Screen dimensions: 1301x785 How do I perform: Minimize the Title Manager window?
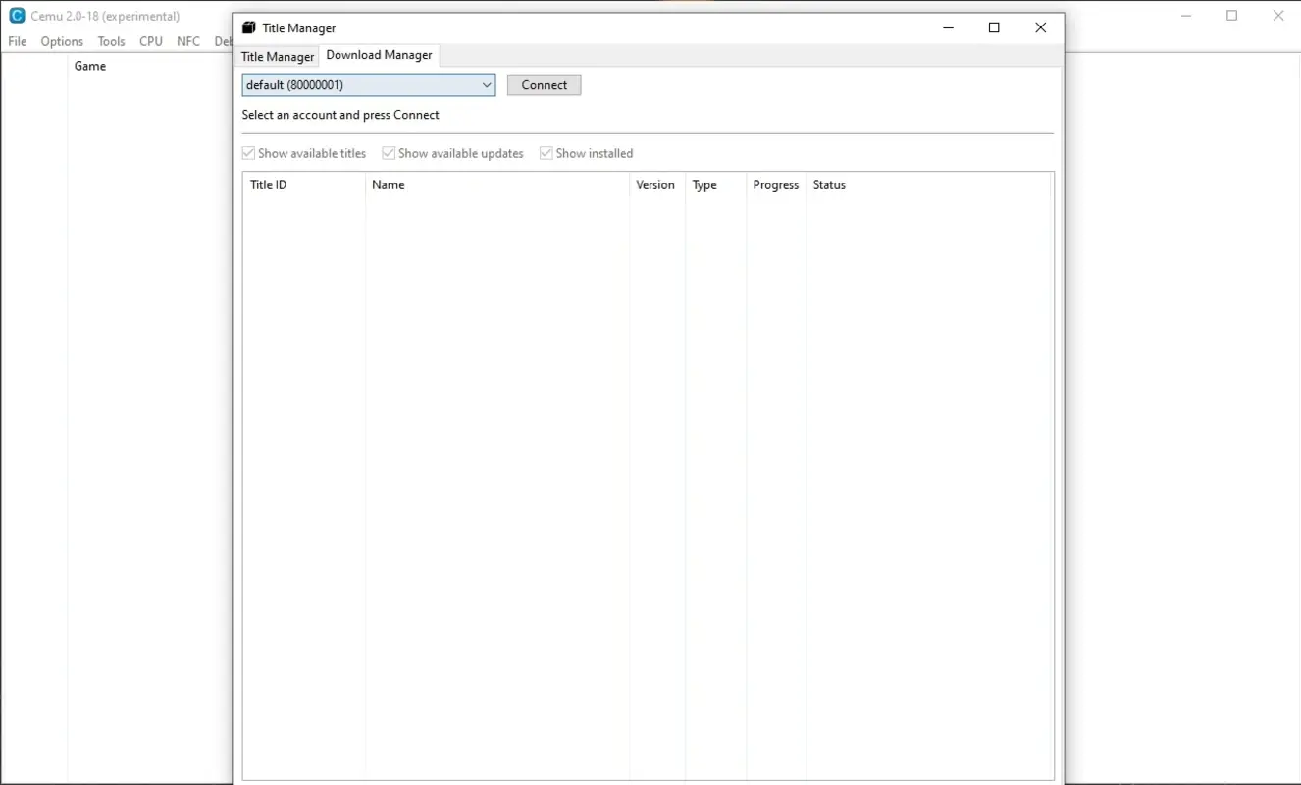[x=948, y=27]
